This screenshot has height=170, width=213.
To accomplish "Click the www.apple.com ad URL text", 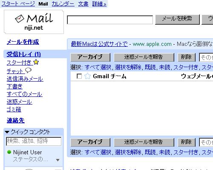I will point(152,44).
